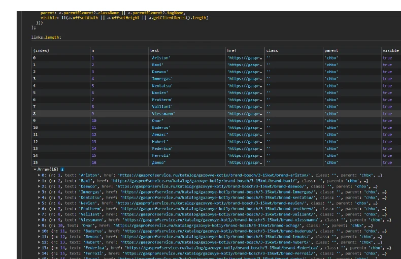The width and height of the screenshot is (401, 259).
Task: Open the brand-viessmann URL in array output
Action: tap(221, 220)
